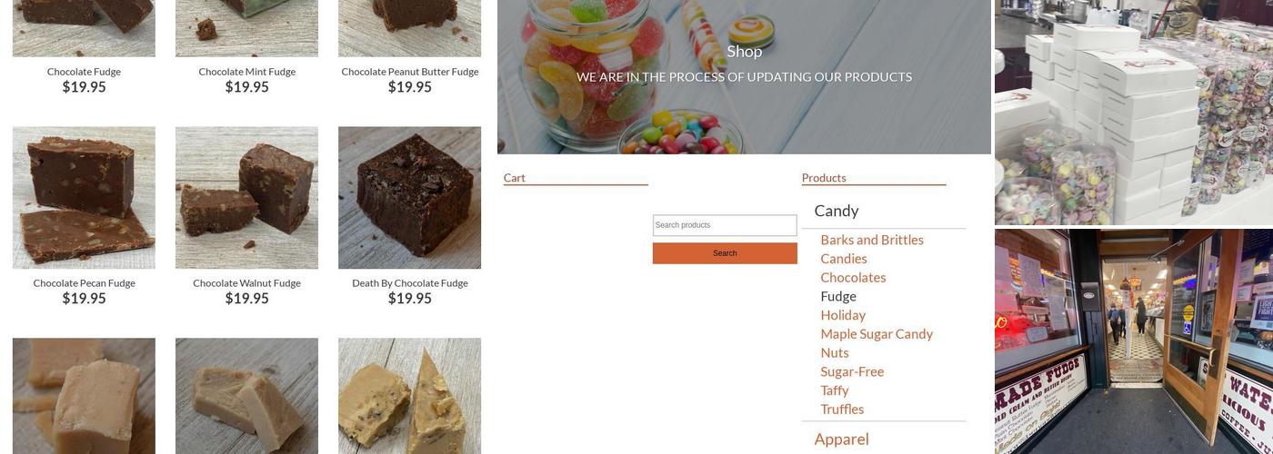The image size is (1273, 454).
Task: Select the Chocolates subcategory link
Action: coord(853,278)
